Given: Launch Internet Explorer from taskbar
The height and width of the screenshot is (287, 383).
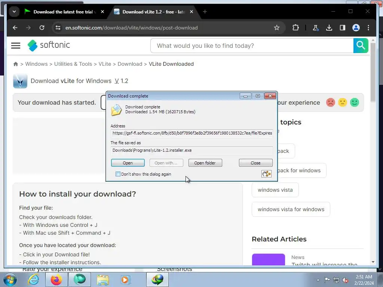Looking at the screenshot, I should [33, 280].
